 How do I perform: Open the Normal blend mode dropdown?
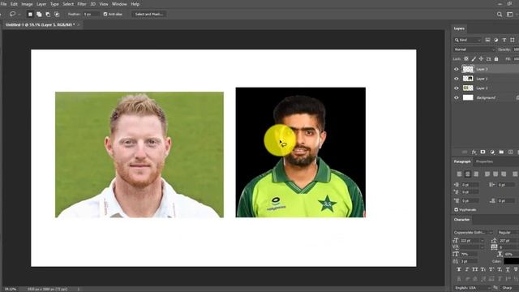point(474,49)
